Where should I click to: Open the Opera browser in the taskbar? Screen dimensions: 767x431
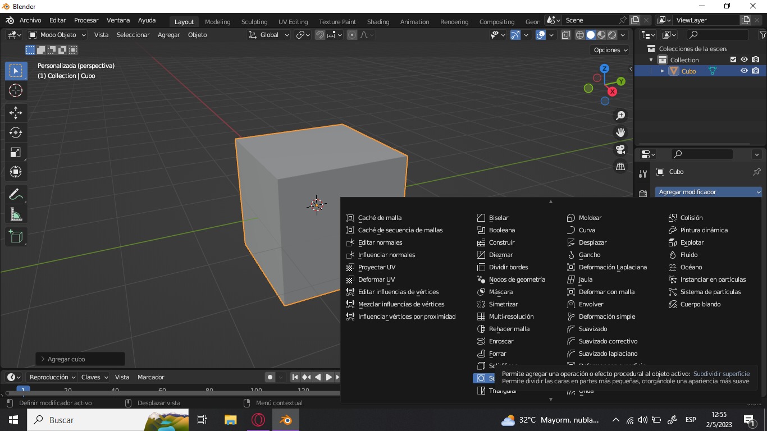pyautogui.click(x=258, y=420)
